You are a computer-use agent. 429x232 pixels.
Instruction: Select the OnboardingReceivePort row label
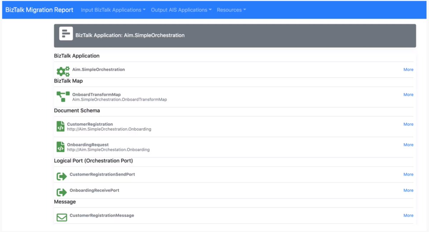tap(95, 190)
